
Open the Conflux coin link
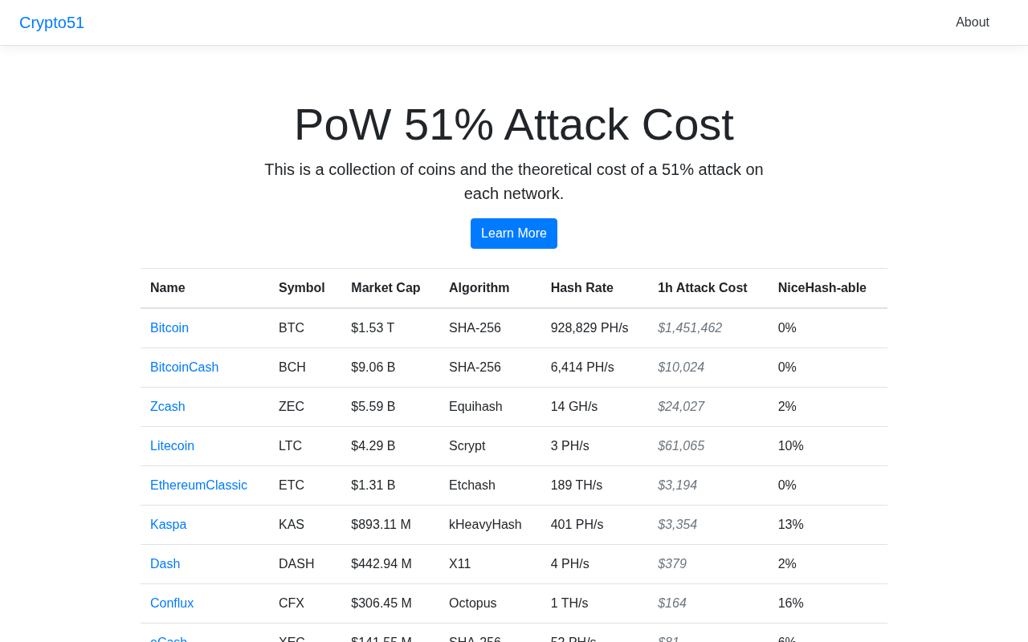172,603
